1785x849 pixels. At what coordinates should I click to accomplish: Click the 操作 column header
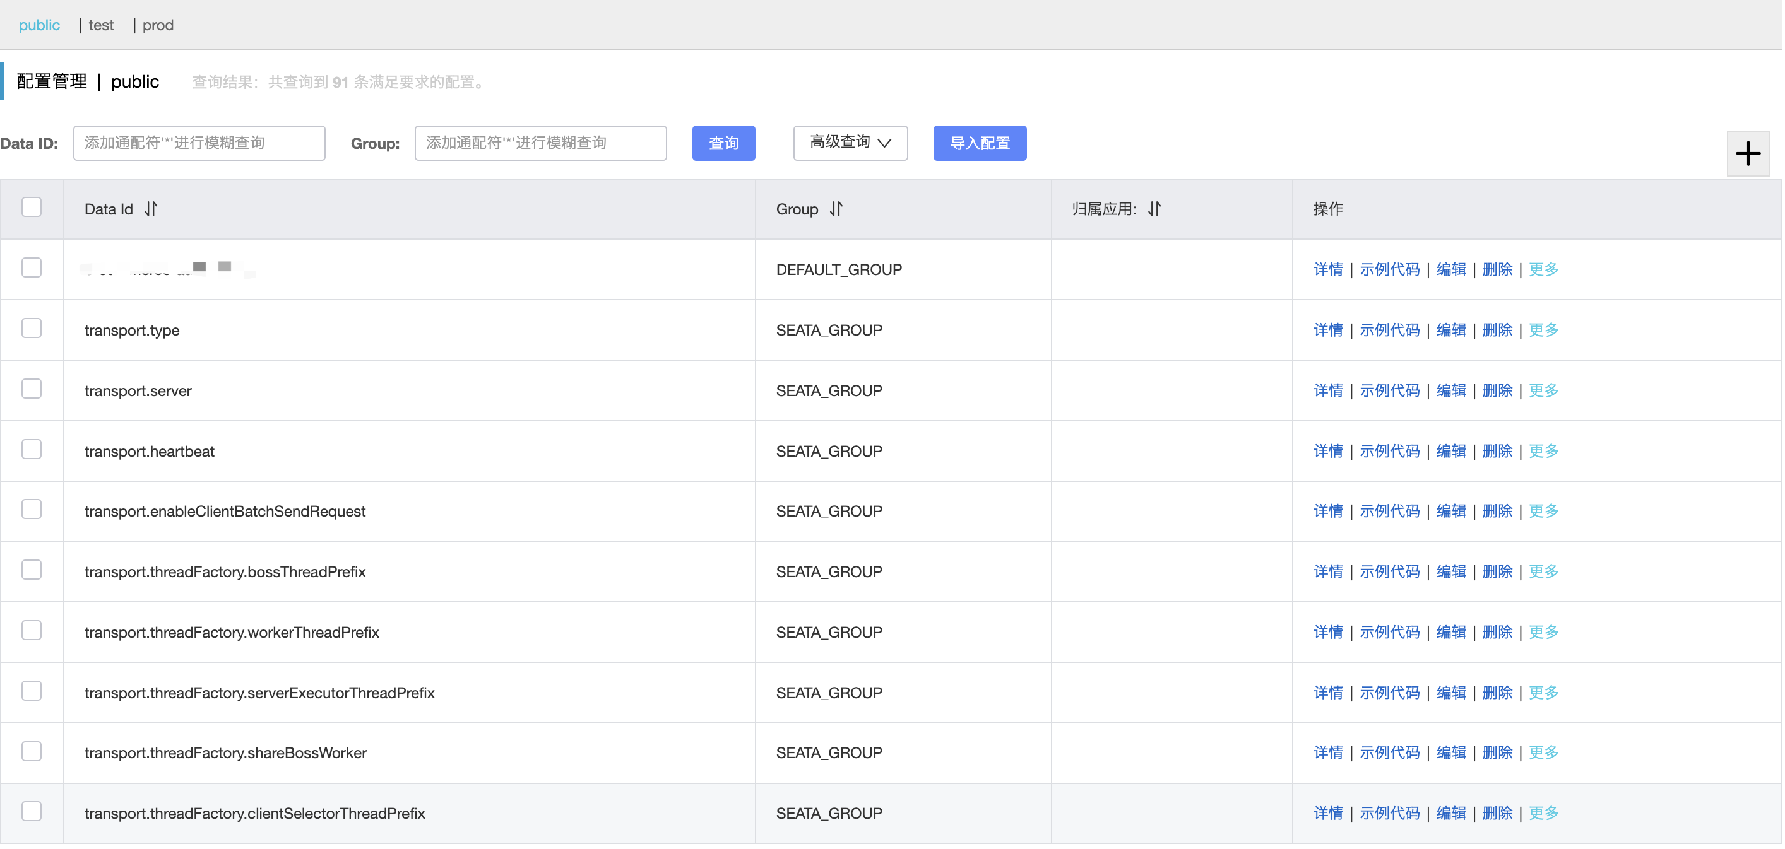tap(1327, 208)
